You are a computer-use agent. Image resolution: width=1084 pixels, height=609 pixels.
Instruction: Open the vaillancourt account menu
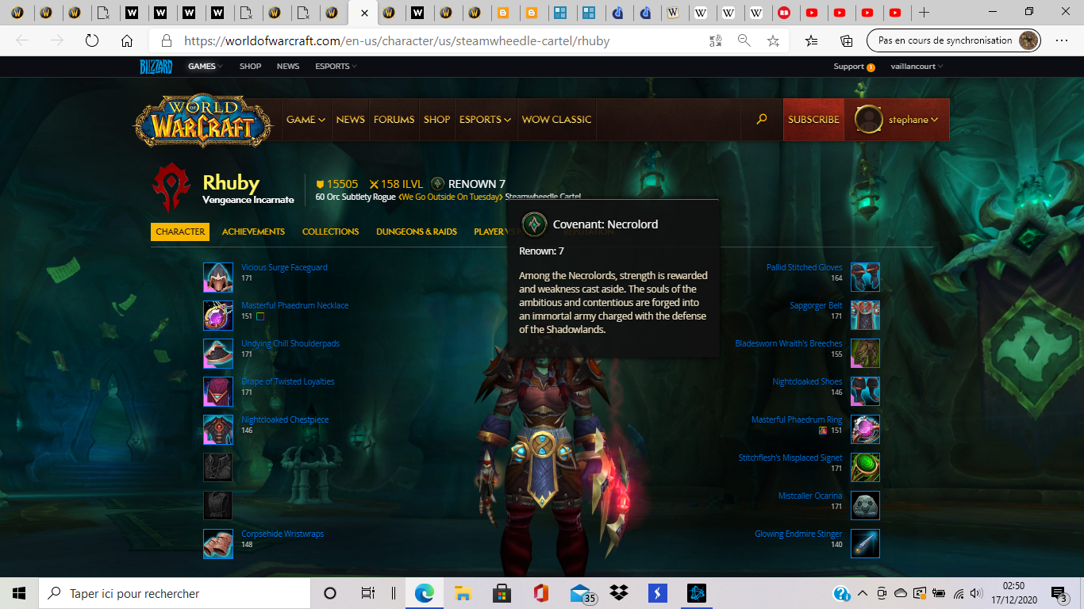917,67
